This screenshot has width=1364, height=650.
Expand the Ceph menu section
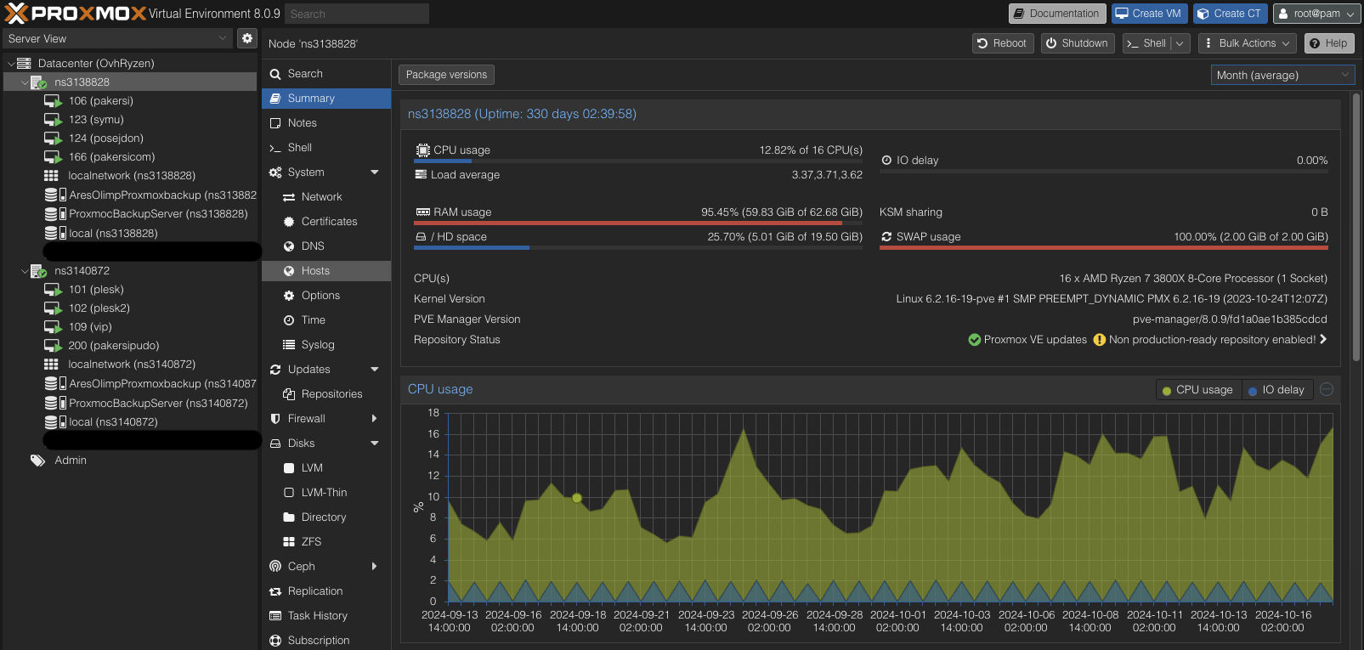pyautogui.click(x=375, y=567)
